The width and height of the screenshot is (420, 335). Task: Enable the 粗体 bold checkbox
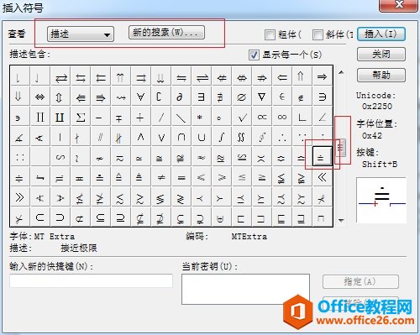pyautogui.click(x=270, y=34)
